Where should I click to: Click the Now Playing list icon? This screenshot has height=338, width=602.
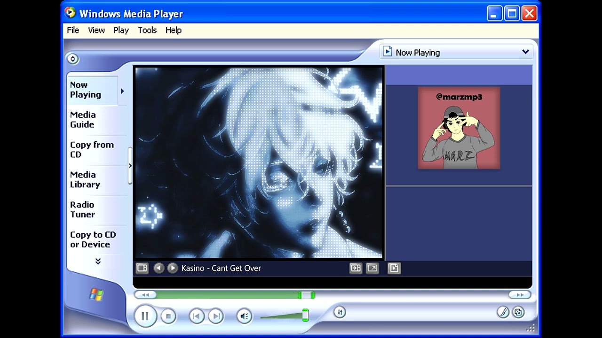[388, 52]
